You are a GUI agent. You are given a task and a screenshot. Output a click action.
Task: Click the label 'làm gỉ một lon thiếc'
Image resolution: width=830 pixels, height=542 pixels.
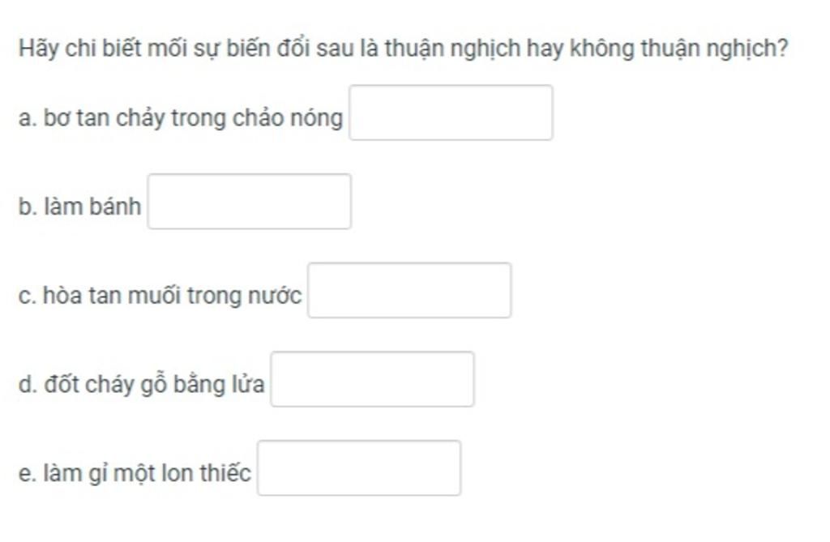point(147,473)
